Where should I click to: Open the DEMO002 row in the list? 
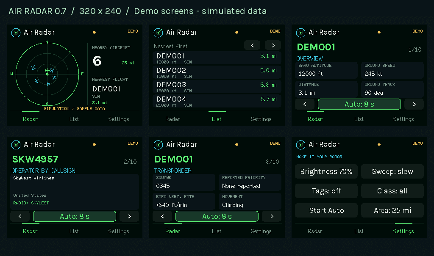click(217, 72)
